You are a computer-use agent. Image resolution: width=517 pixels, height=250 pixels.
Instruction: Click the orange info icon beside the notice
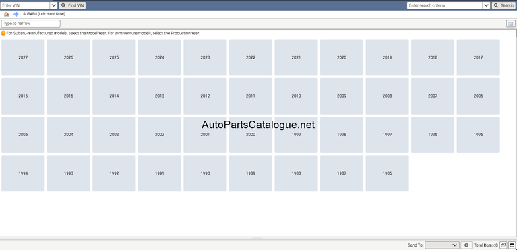coord(3,33)
